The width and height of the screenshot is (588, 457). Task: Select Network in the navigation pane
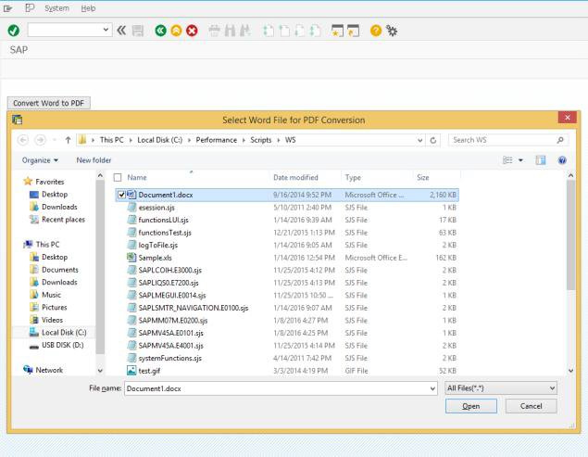click(49, 370)
